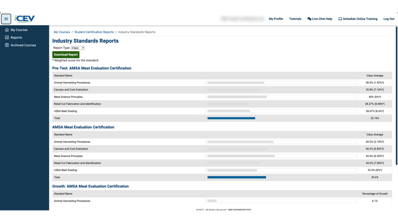The width and height of the screenshot is (398, 223).
Task: Follow the My Courses breadcrumb link
Action: tap(62, 32)
